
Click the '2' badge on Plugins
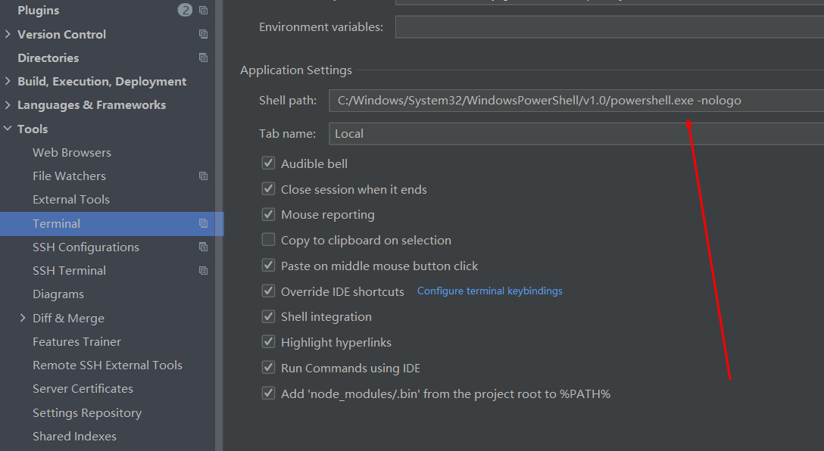tap(184, 10)
